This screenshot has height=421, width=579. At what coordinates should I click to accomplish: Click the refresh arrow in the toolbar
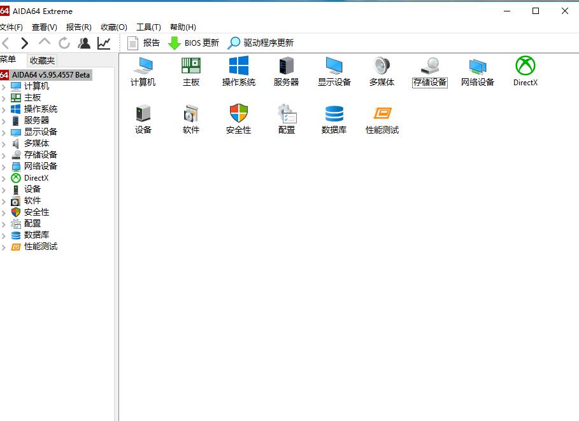(64, 43)
